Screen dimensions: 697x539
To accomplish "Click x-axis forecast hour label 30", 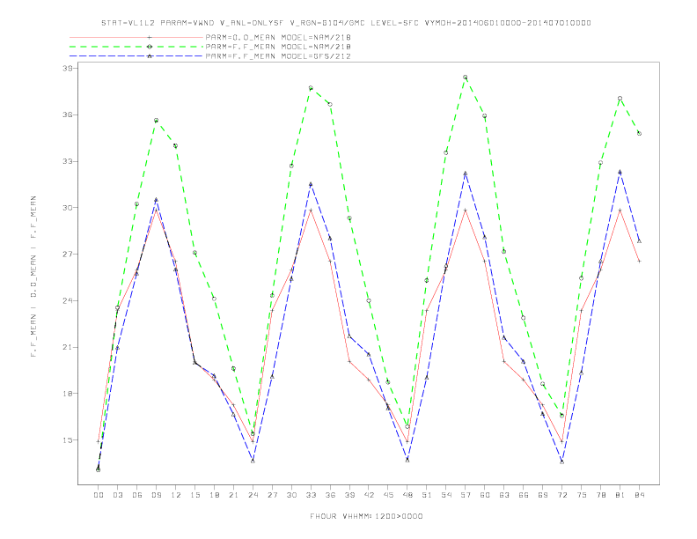I will (291, 495).
